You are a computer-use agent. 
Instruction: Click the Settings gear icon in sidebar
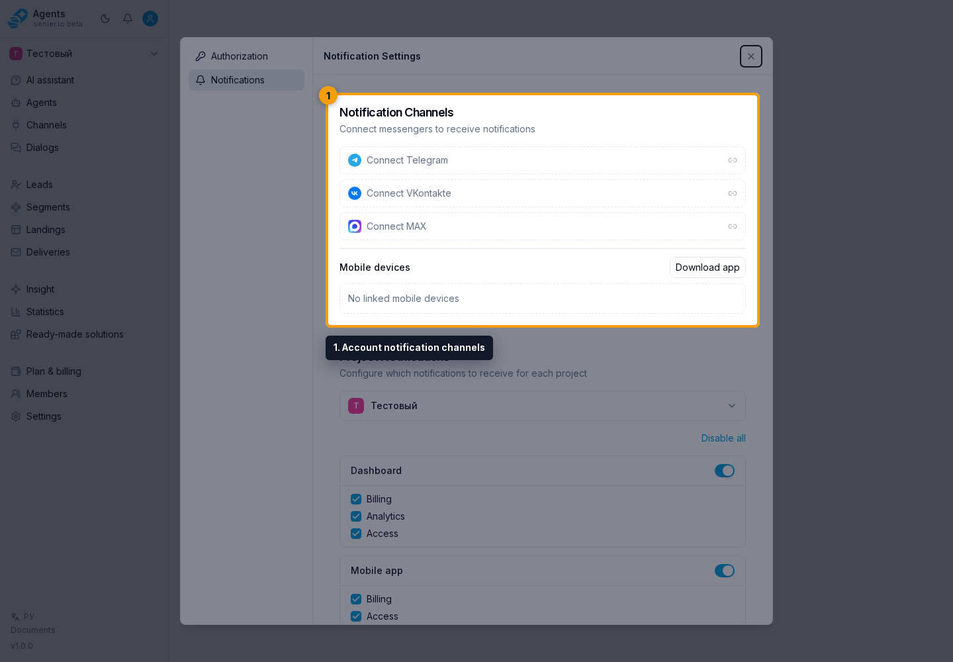point(16,416)
